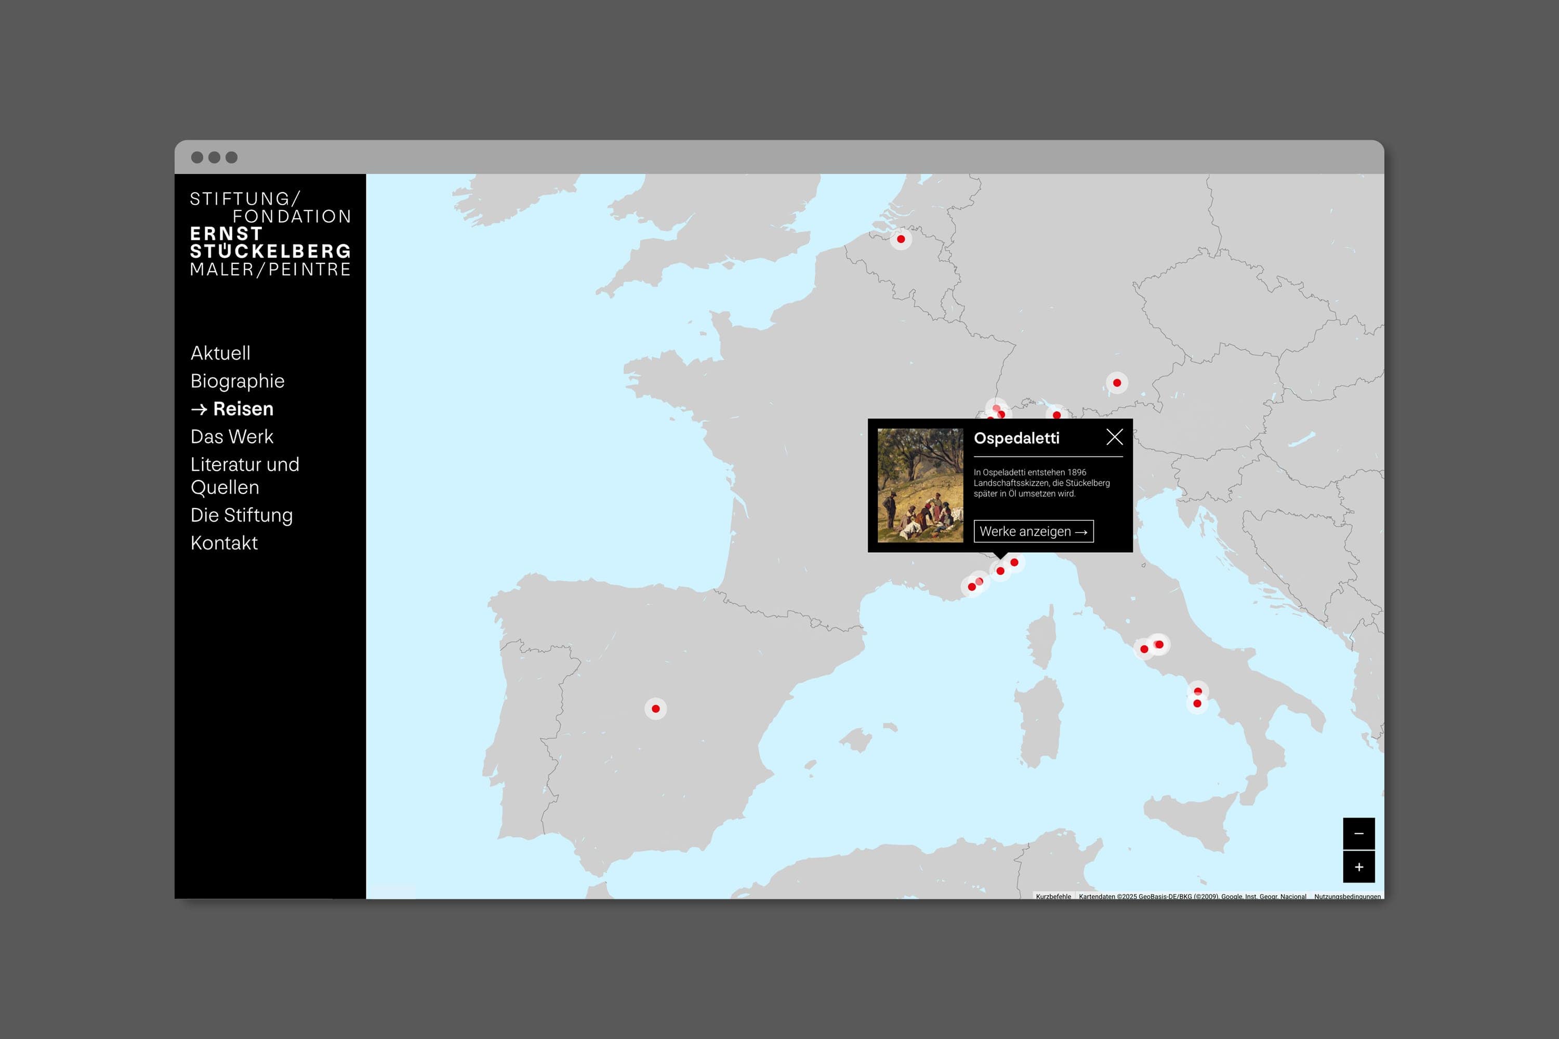Screen dimensions: 1559x1039
Task: Select the map marker near Munich
Action: click(1117, 383)
